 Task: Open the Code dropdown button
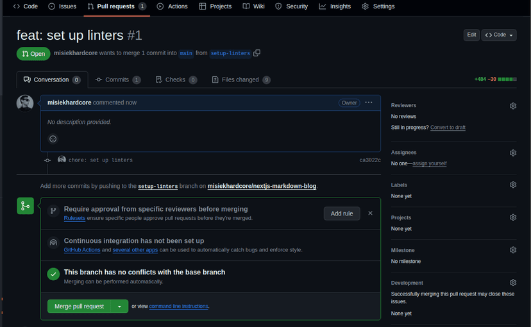click(x=498, y=35)
